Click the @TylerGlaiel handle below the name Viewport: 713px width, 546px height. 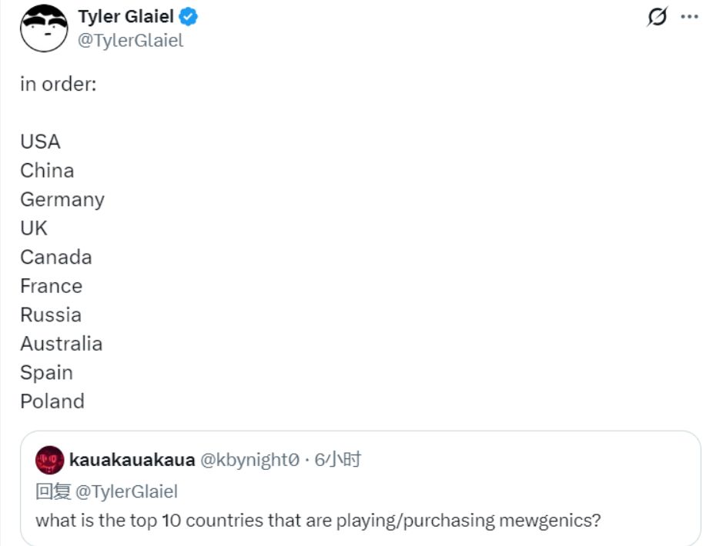[130, 41]
